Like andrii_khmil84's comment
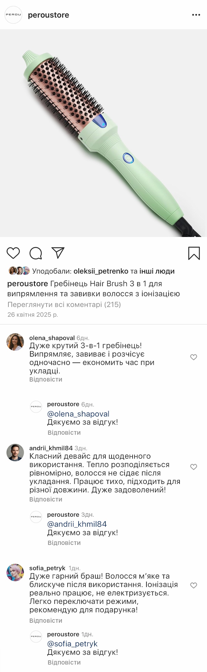This screenshot has width=207, height=672. tap(193, 467)
